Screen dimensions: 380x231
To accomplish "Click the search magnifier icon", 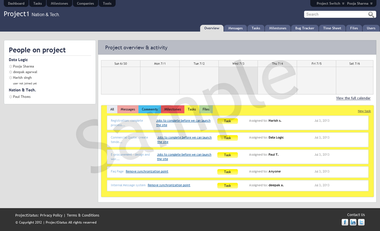I will point(371,15).
